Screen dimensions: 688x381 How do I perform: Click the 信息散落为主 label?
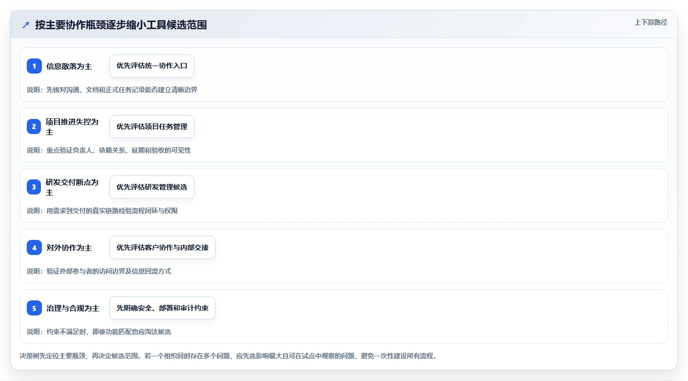click(x=69, y=66)
